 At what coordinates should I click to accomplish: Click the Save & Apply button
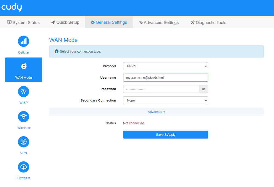click(165, 135)
